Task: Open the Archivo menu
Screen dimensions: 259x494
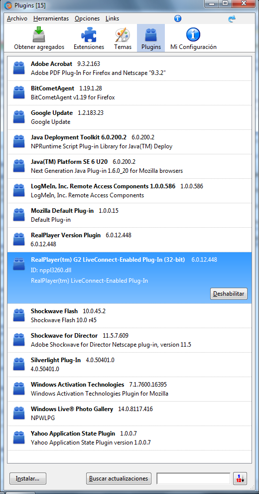Action: pos(17,18)
